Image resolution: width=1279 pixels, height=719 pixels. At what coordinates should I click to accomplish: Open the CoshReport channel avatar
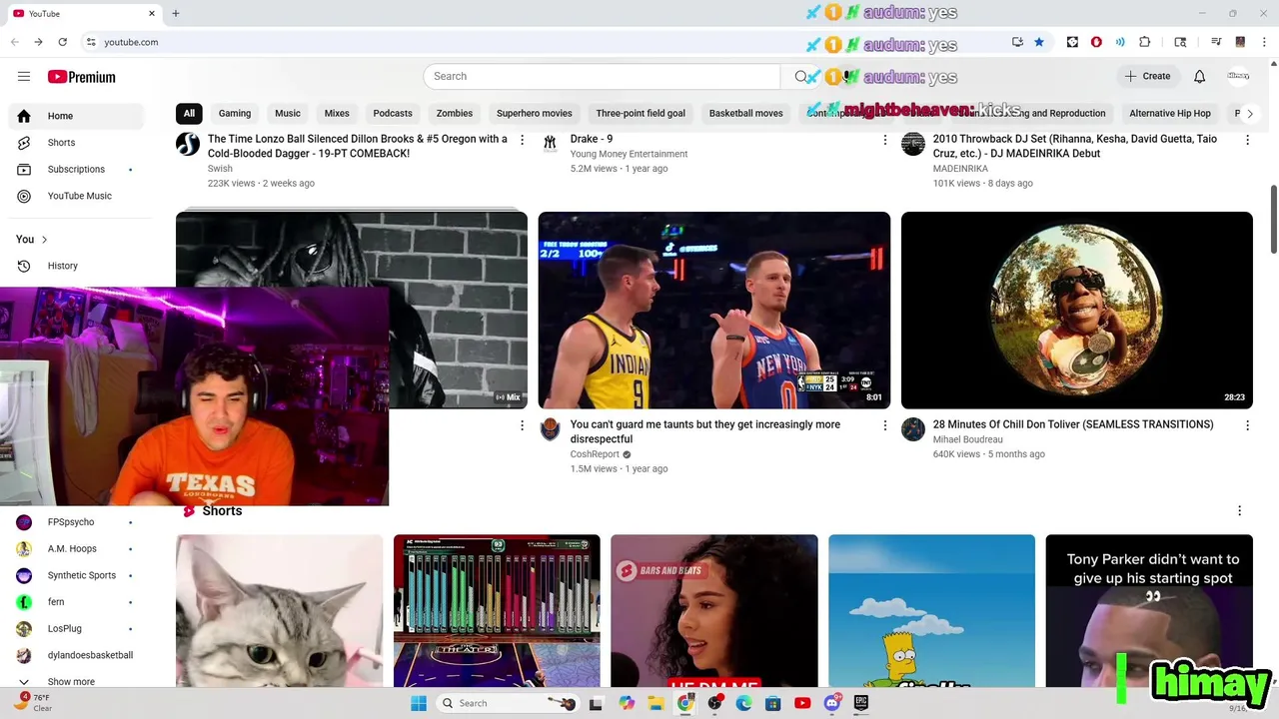[551, 429]
